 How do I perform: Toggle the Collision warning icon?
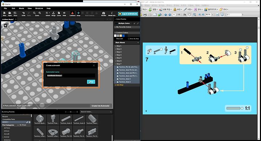coord(72,13)
